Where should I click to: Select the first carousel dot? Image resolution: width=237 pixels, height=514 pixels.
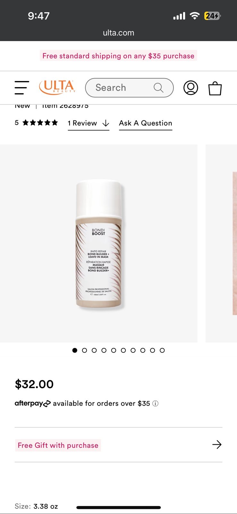75,350
